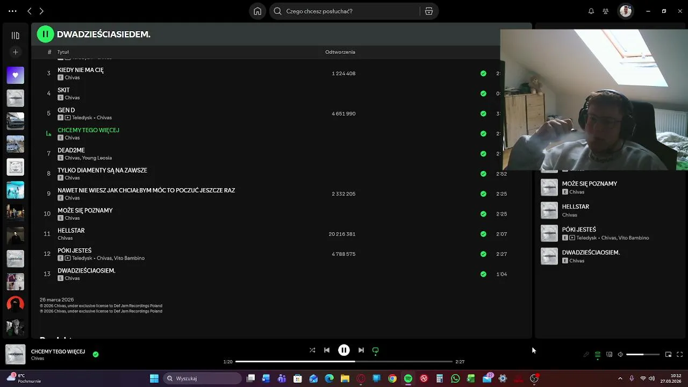Open Young Leosia artist link on DEAD2ME
Viewport: 688px width, 387px height.
point(97,158)
